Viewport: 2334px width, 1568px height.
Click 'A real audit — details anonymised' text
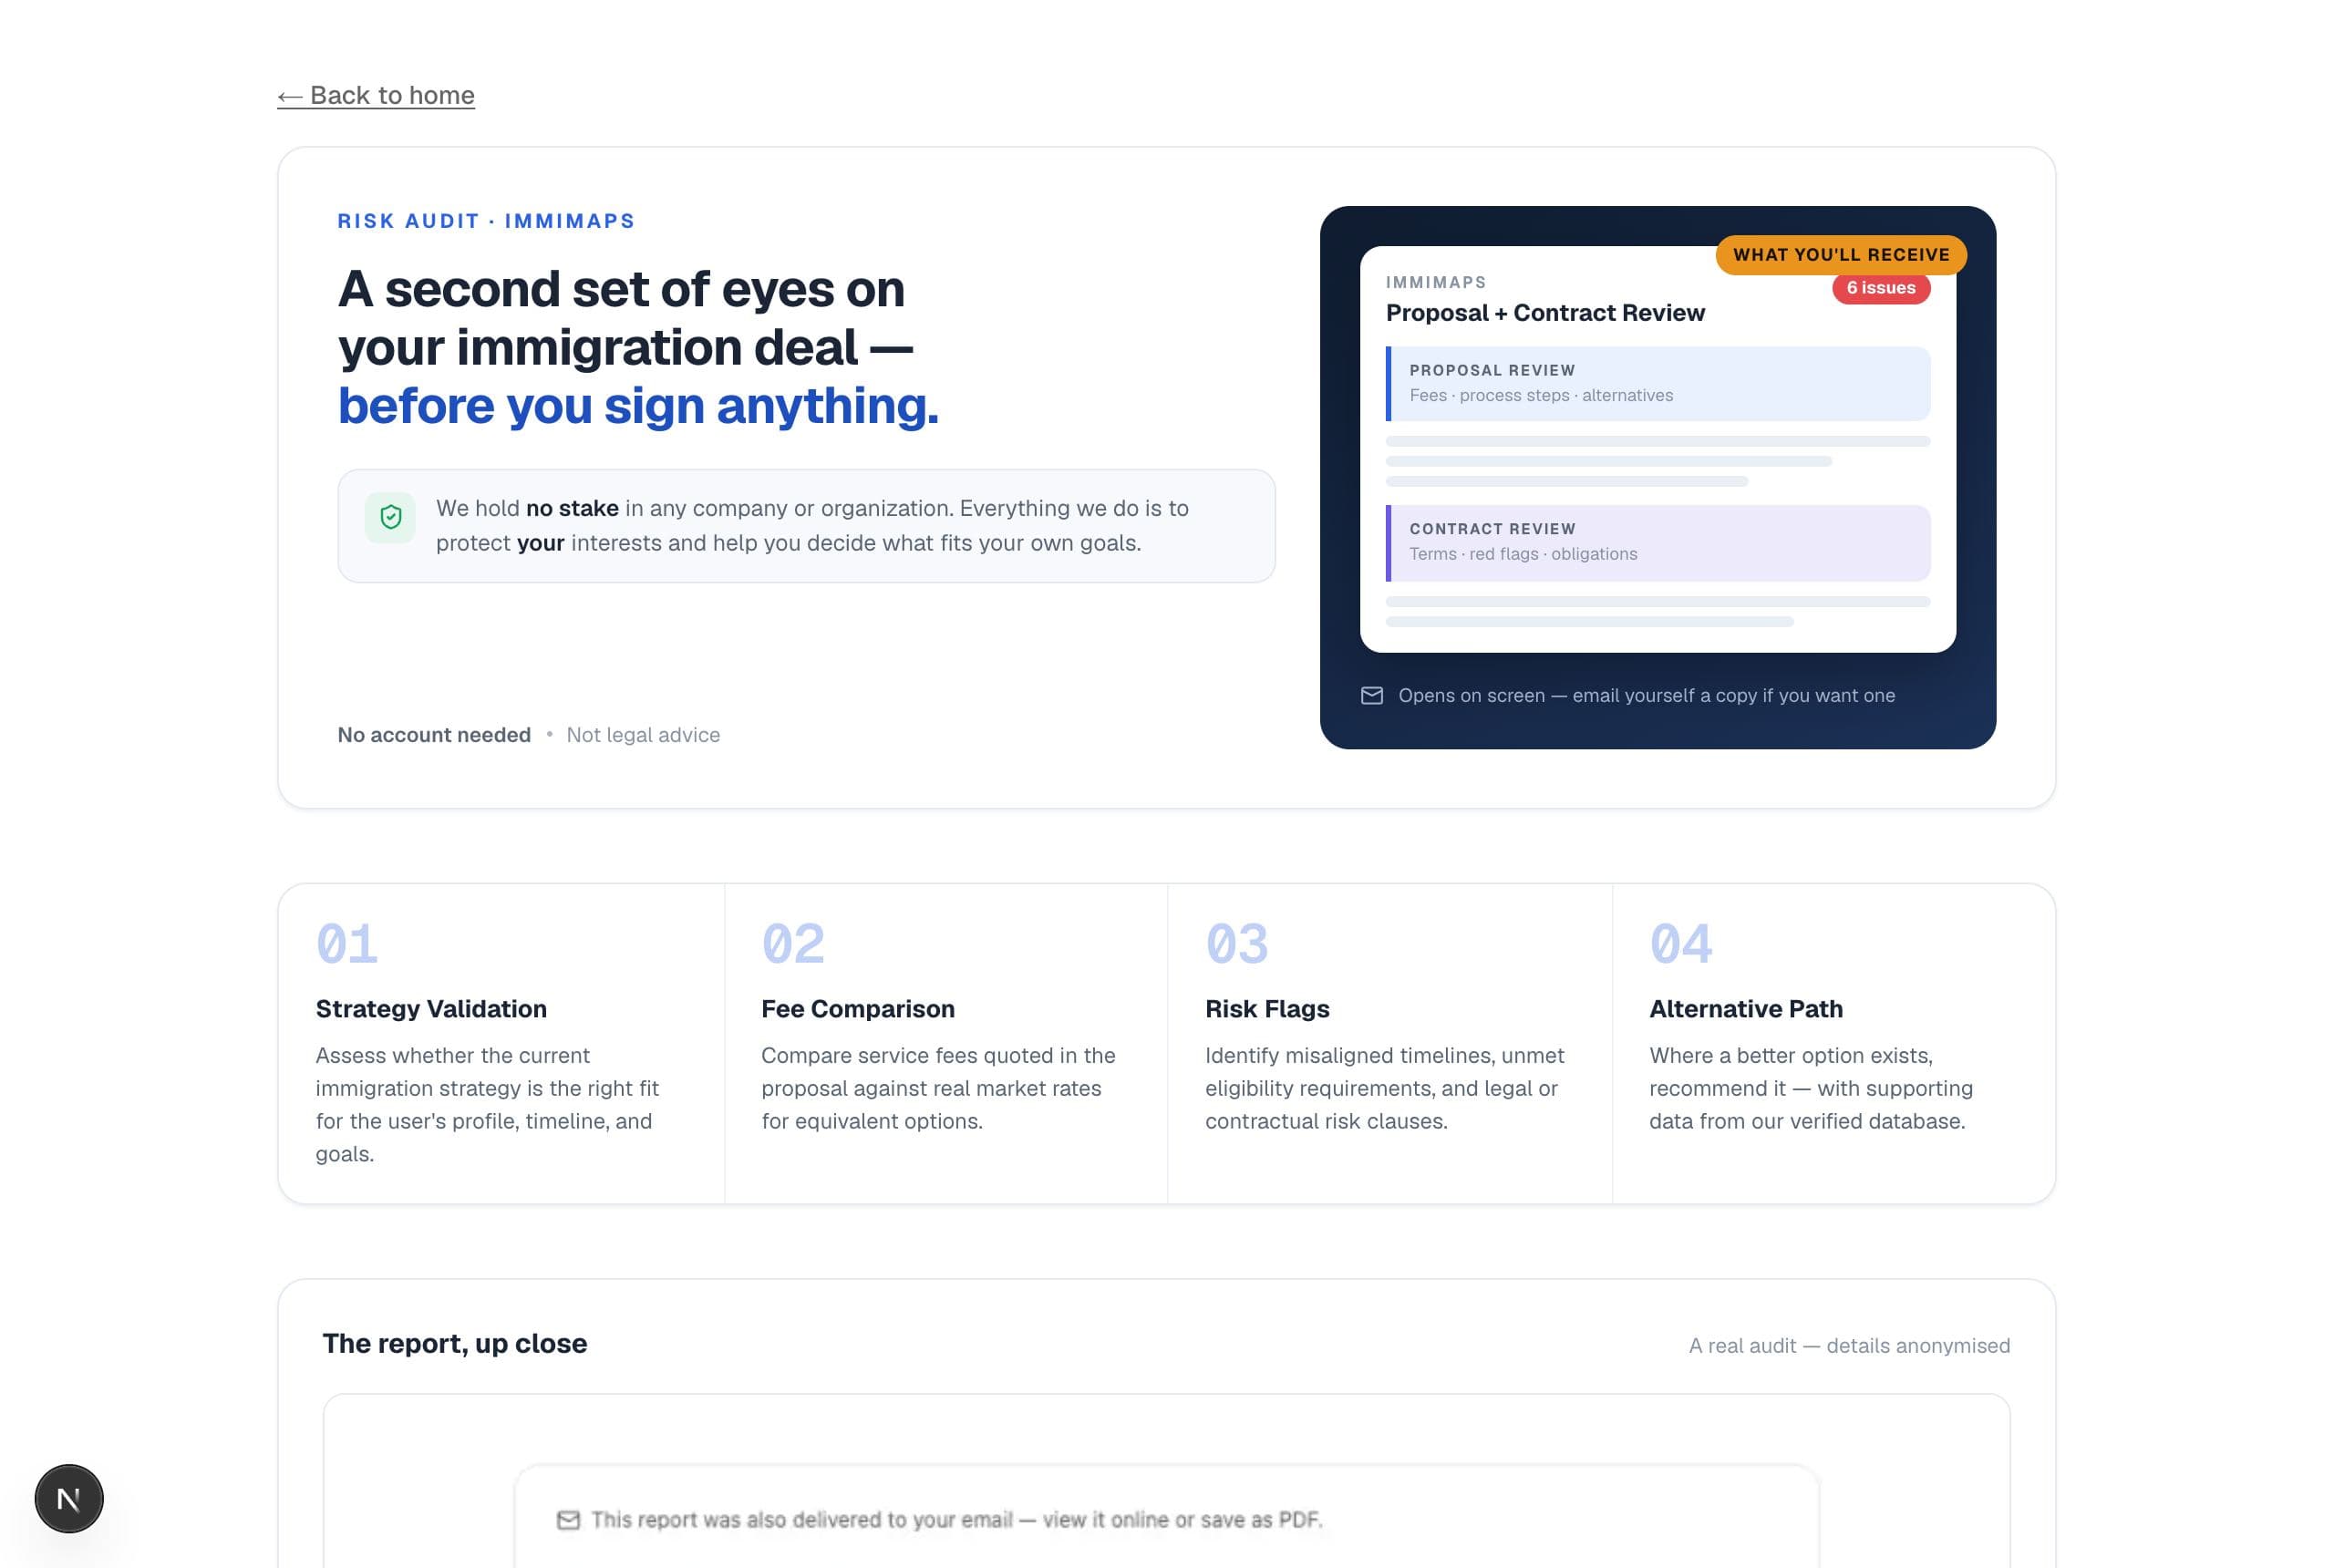point(1849,1346)
